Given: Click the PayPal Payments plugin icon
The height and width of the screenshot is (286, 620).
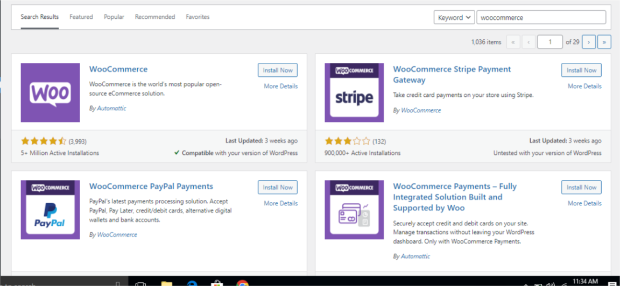Looking at the screenshot, I should 50,210.
